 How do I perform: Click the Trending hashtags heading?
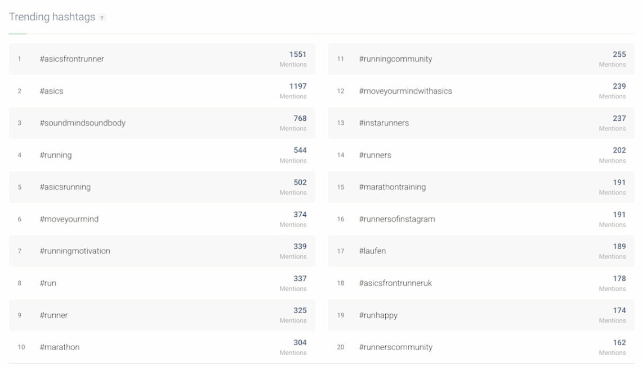click(x=52, y=17)
